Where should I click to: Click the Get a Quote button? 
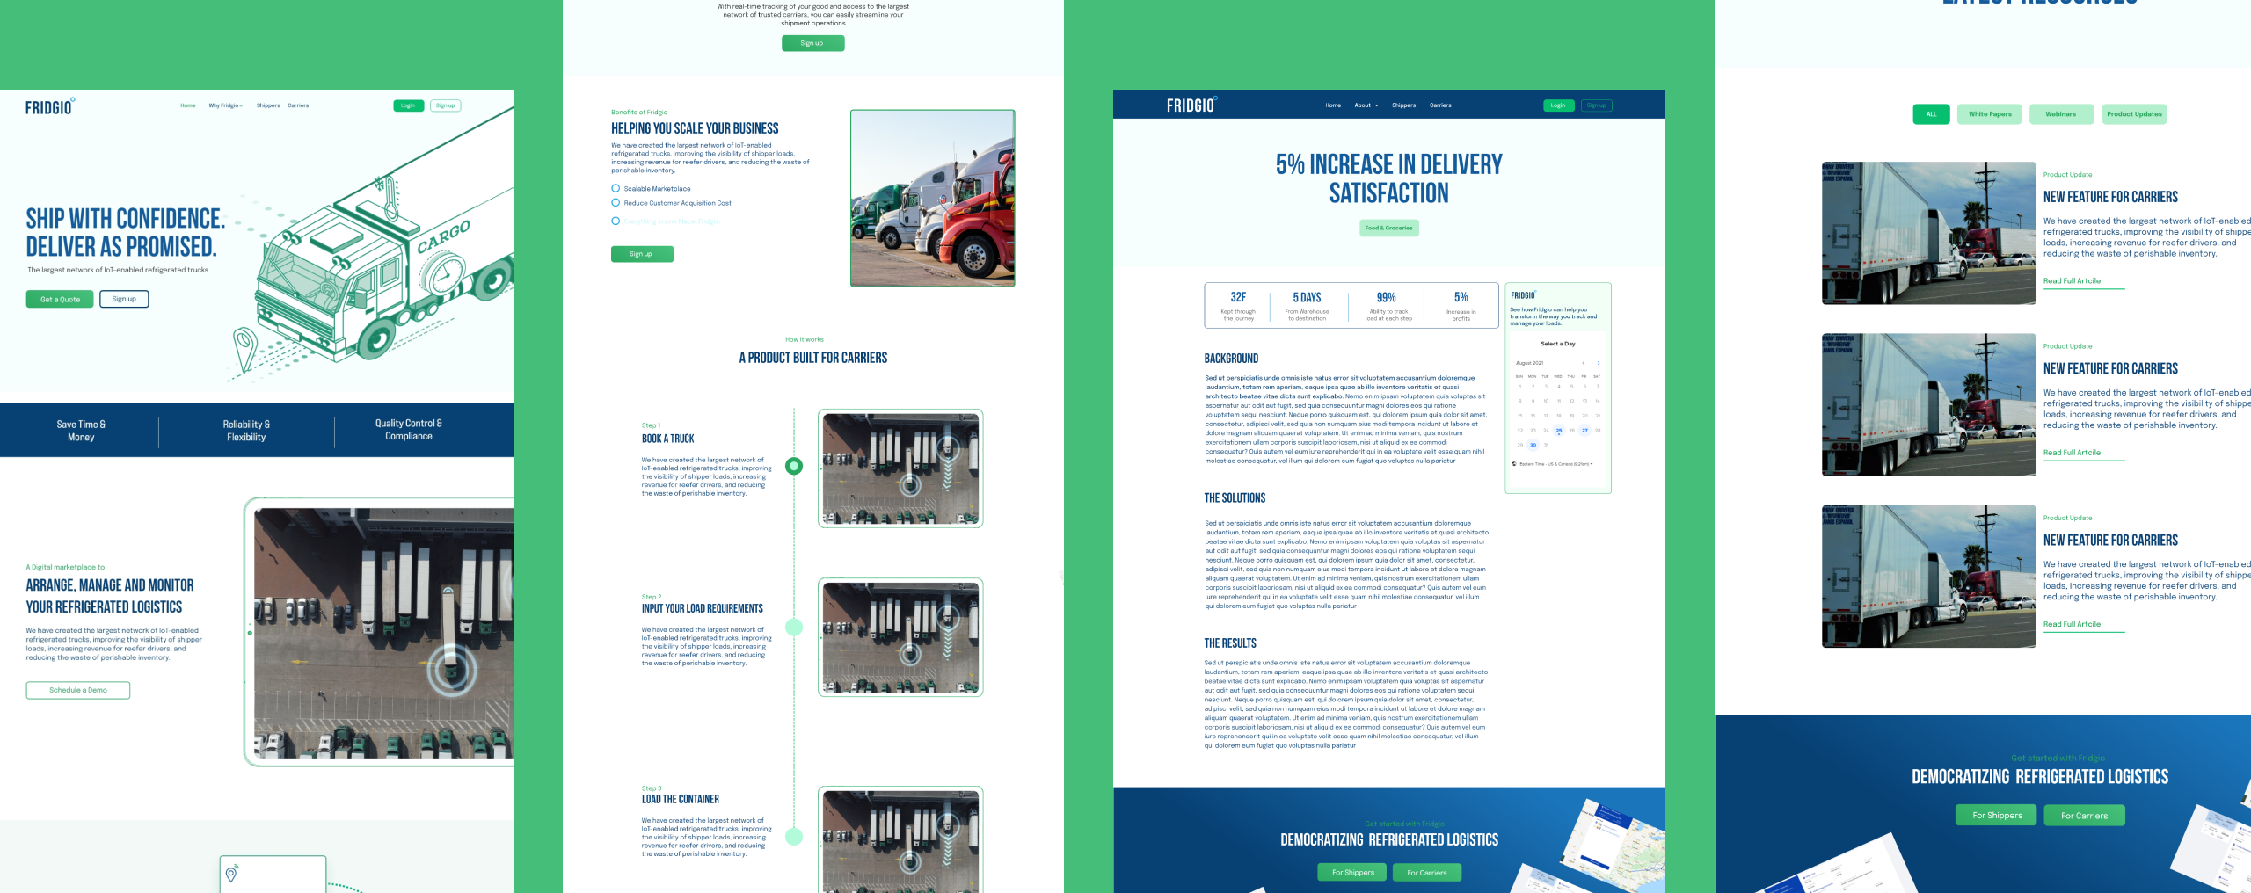tap(60, 300)
